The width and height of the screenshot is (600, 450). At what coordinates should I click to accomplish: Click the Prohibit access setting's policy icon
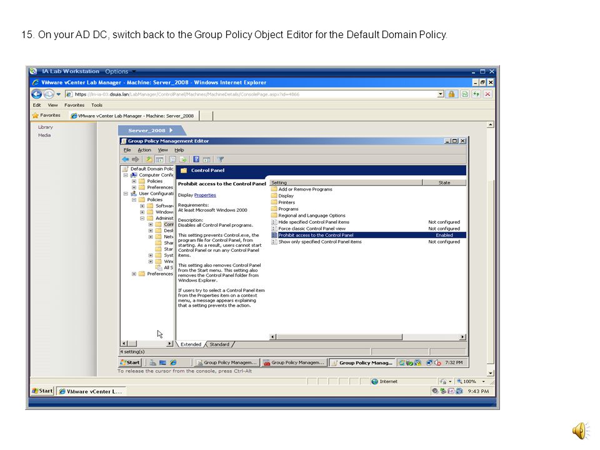click(274, 236)
